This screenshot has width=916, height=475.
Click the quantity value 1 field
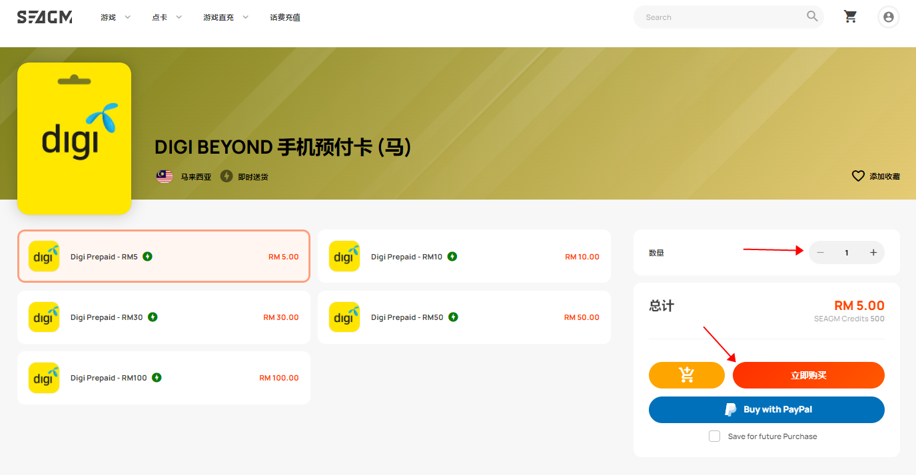tap(847, 253)
